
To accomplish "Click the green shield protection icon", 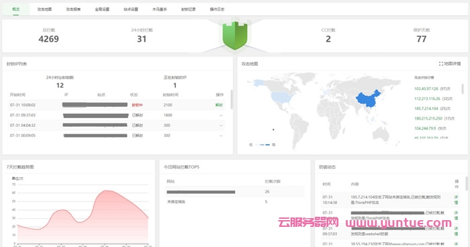I will click(235, 36).
